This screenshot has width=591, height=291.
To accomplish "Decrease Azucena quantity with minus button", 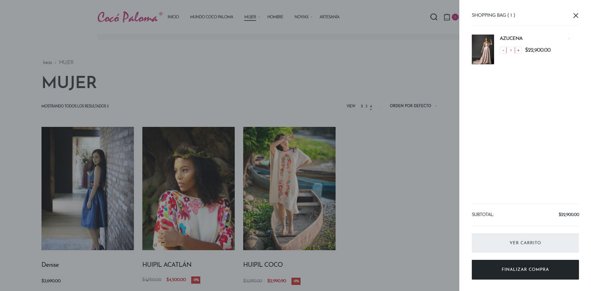I will pyautogui.click(x=503, y=50).
